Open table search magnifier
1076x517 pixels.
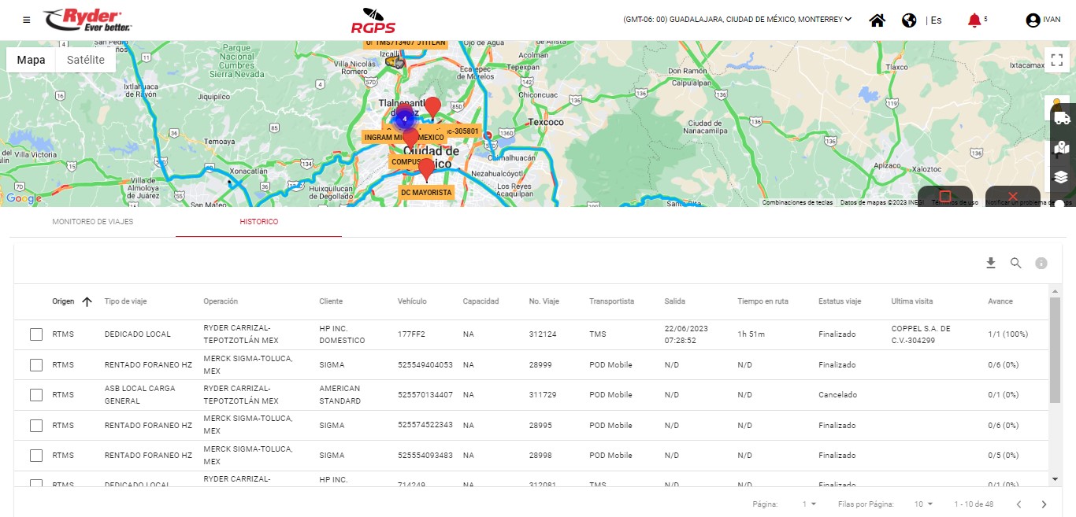pos(1016,263)
